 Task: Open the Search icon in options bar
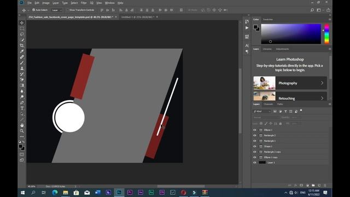tap(312, 10)
